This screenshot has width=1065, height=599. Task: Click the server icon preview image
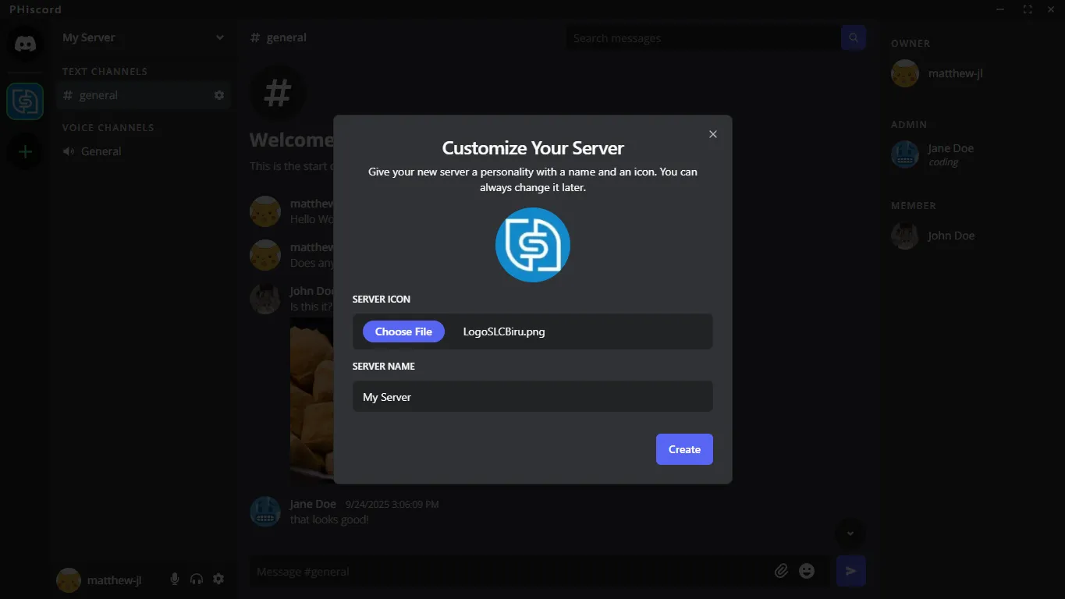pyautogui.click(x=532, y=245)
